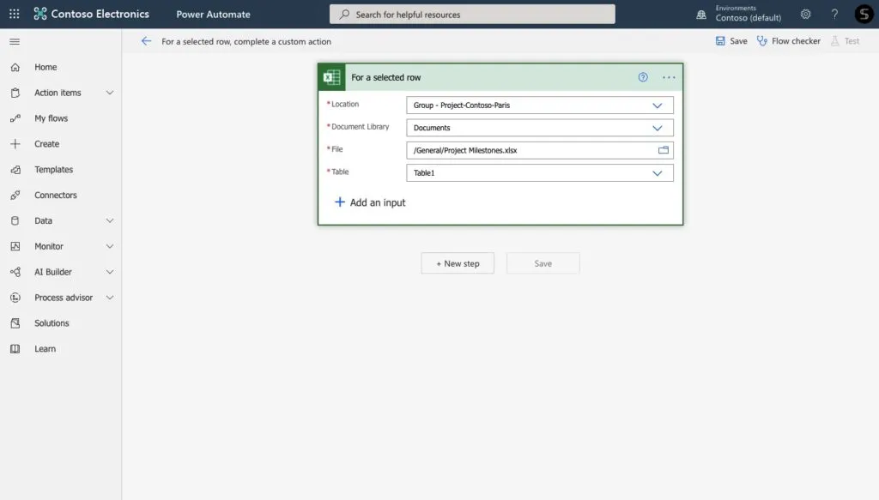Click the flow title text

[246, 41]
